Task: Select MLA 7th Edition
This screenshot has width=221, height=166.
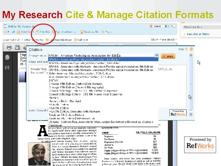Action: tap(103, 105)
